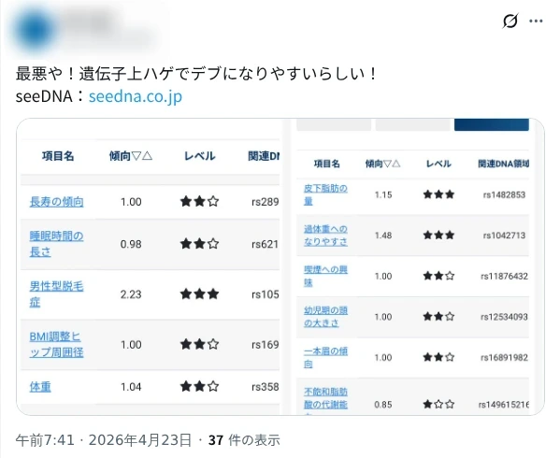Select the middle gray tab

412,124
